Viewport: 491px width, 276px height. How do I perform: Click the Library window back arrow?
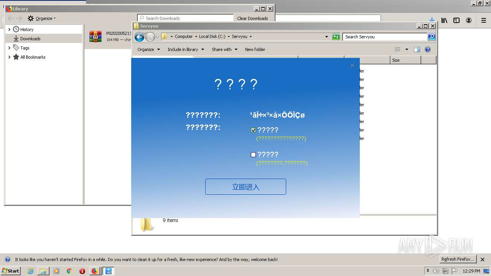pyautogui.click(x=11, y=18)
